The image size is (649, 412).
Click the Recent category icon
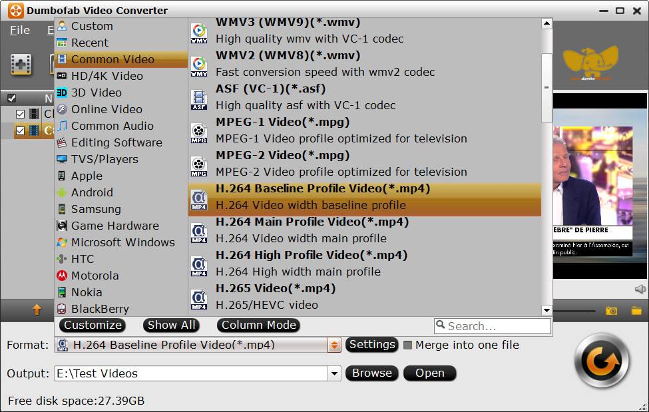pyautogui.click(x=62, y=42)
